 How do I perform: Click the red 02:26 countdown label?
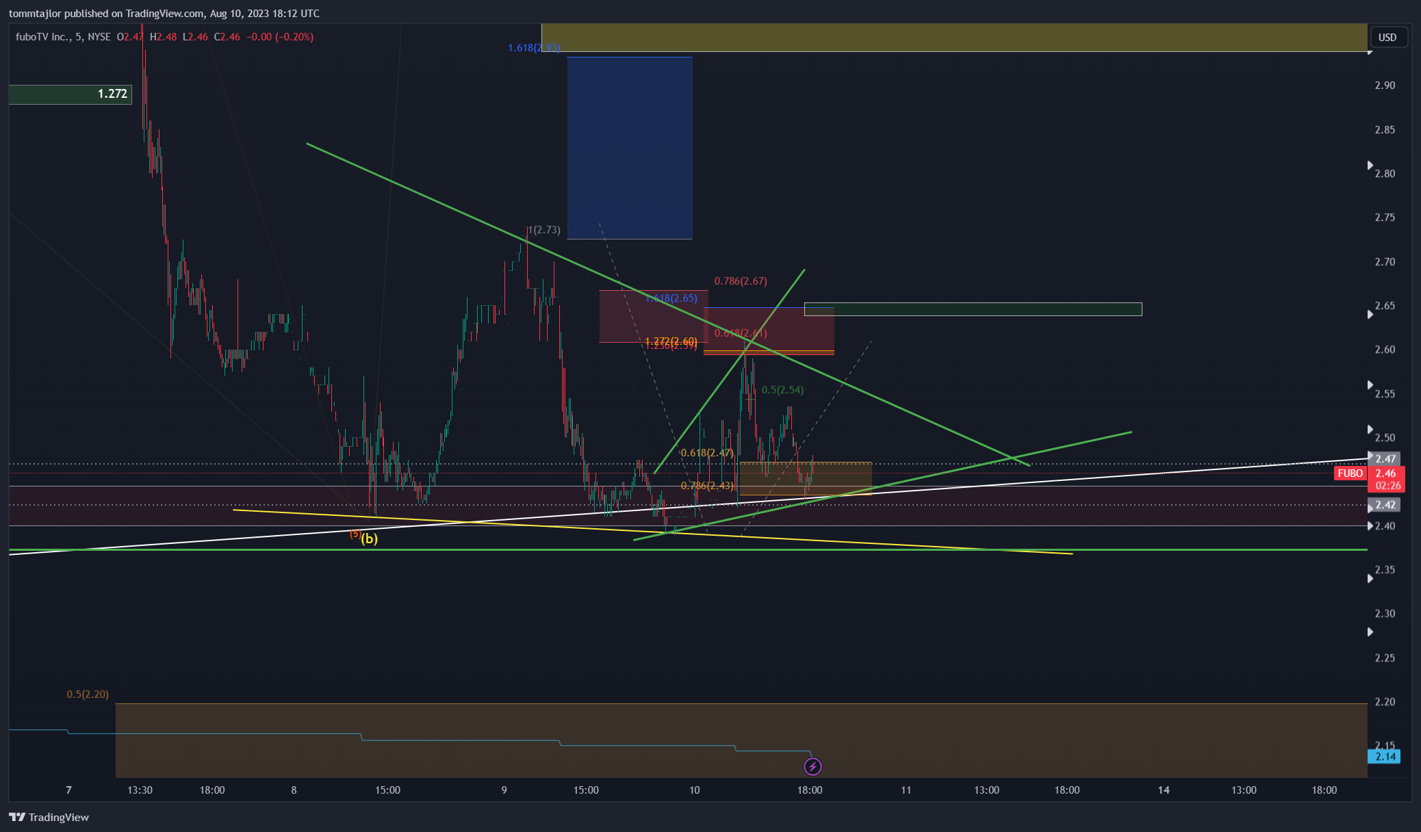[x=1387, y=486]
